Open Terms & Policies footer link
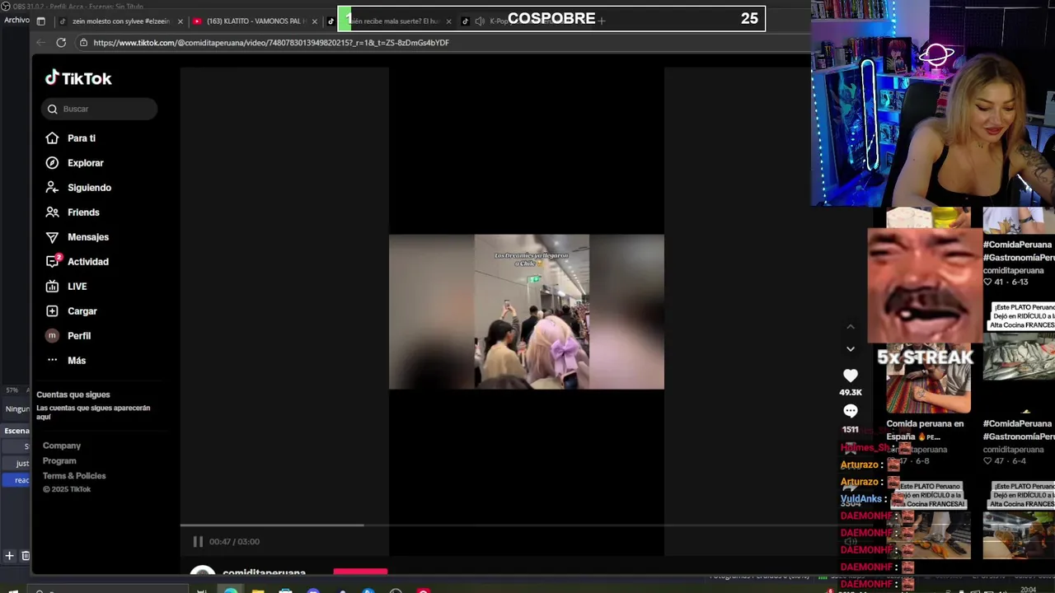The image size is (1055, 593). (x=74, y=475)
